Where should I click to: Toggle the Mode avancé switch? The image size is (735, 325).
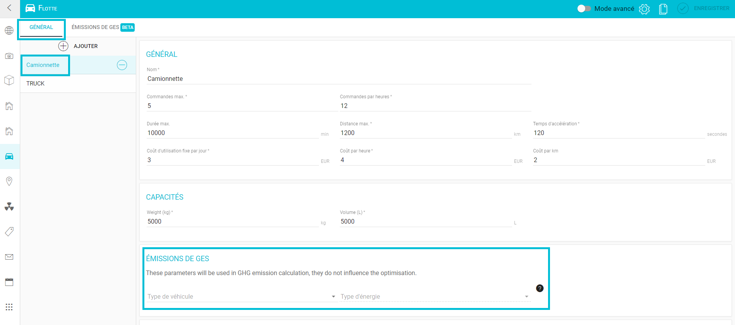coord(584,9)
